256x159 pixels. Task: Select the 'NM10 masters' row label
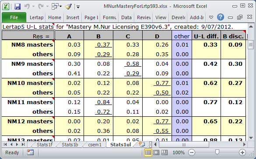pos(28,83)
